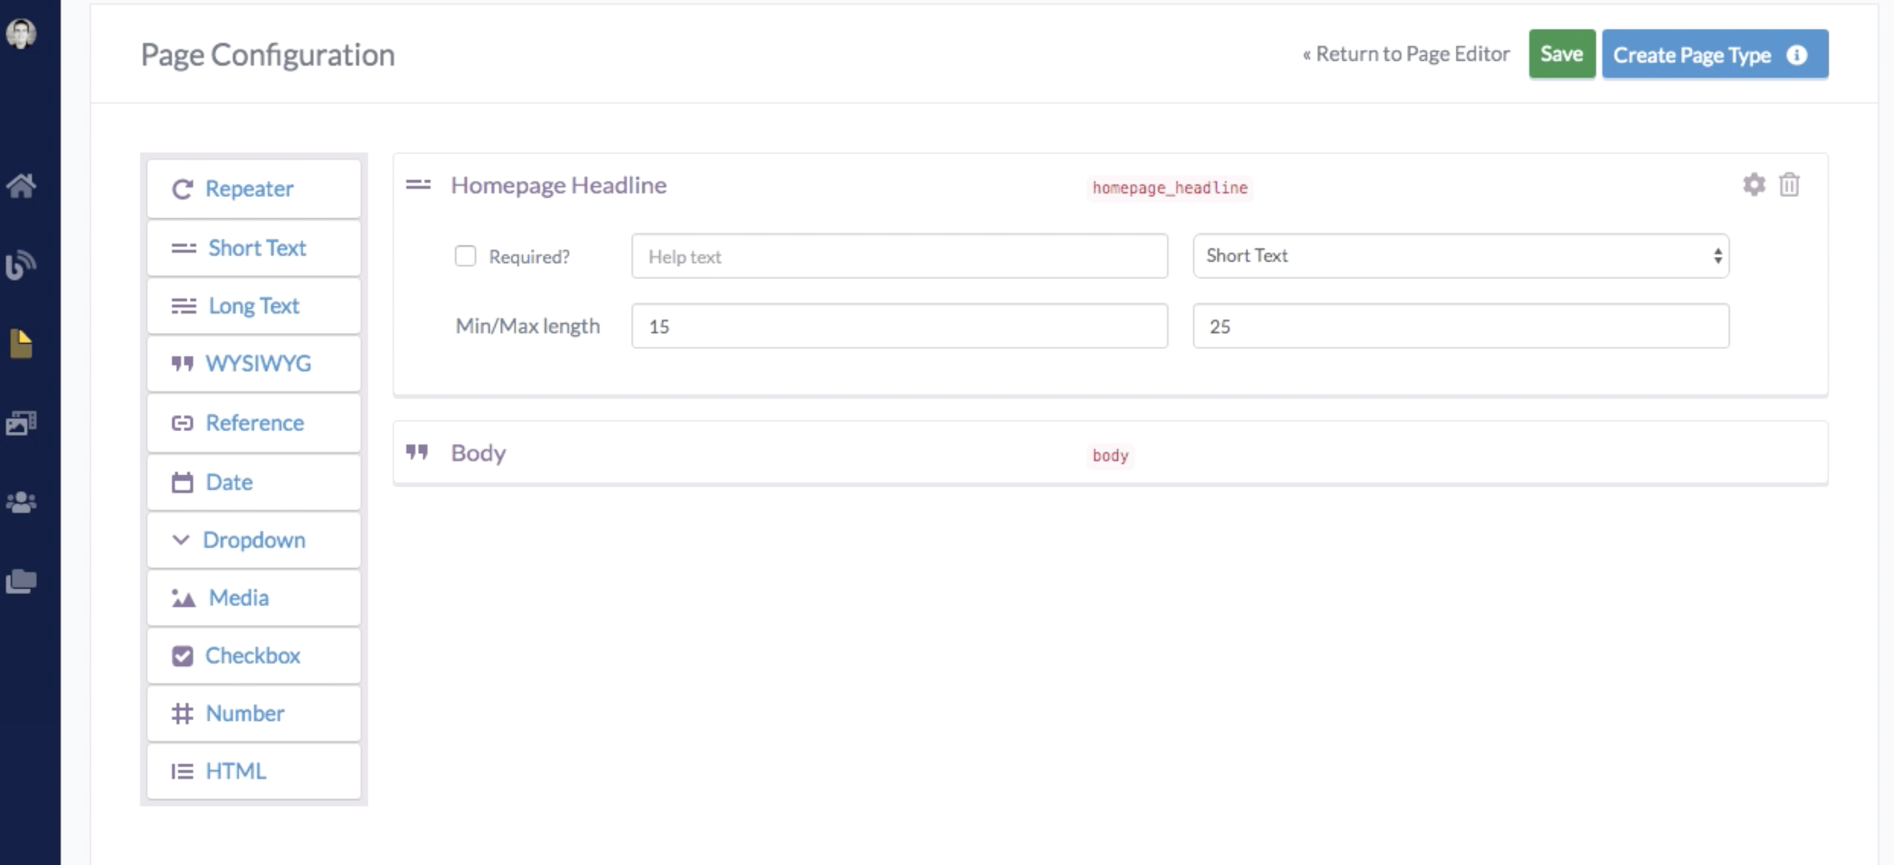Screen dimensions: 1894x865
Task: Add a Media field
Action: [254, 598]
